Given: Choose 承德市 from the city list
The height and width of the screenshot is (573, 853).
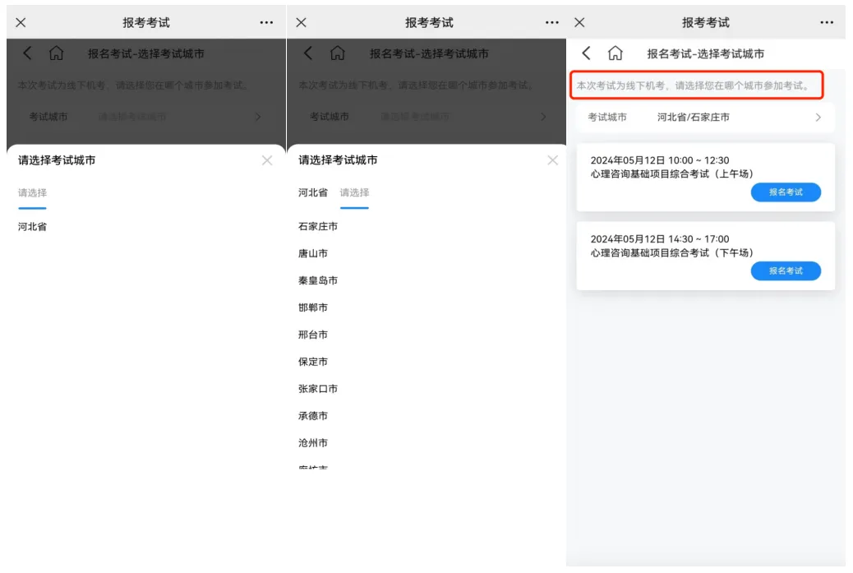Looking at the screenshot, I should pyautogui.click(x=313, y=416).
